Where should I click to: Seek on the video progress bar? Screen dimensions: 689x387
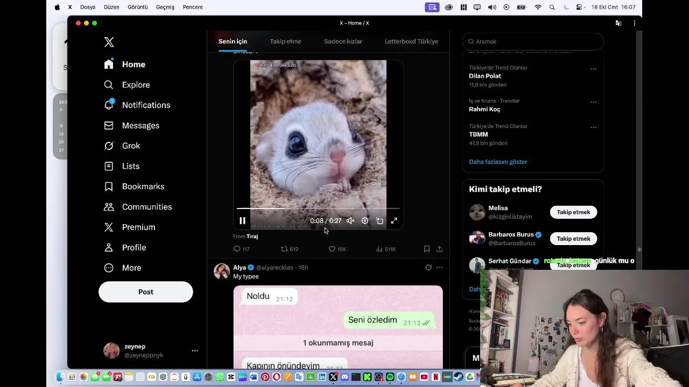tap(318, 208)
